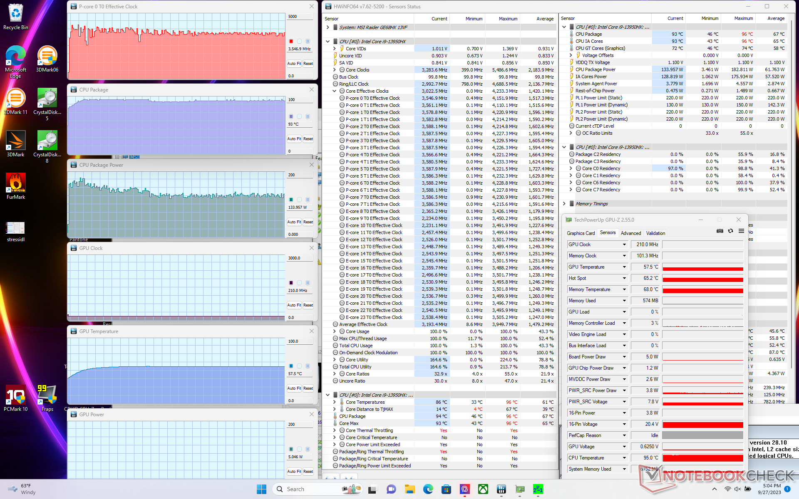Open the weather widget showing 63°F

23,489
